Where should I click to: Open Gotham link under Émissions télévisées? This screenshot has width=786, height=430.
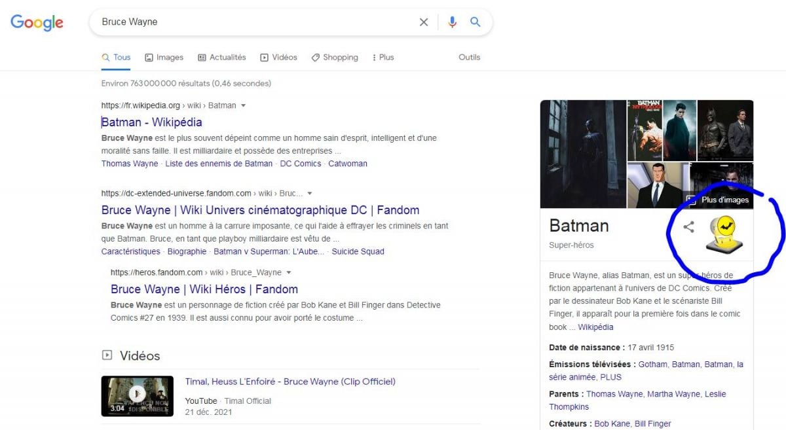pyautogui.click(x=652, y=365)
